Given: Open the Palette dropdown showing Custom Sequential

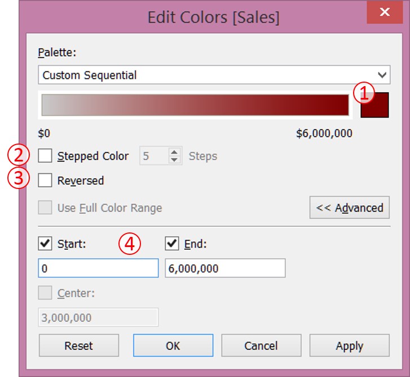Looking at the screenshot, I should pyautogui.click(x=214, y=75).
